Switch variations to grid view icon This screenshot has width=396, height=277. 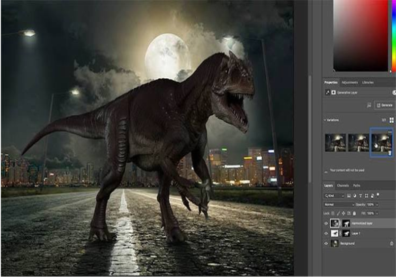(391, 120)
